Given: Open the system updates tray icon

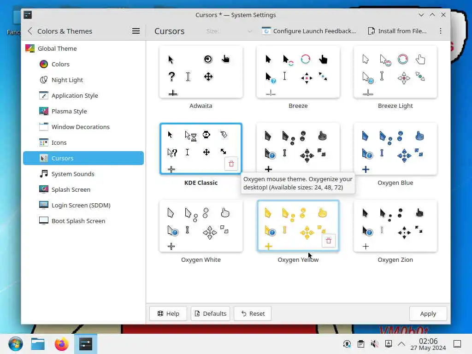Looking at the screenshot, I should pos(347,344).
